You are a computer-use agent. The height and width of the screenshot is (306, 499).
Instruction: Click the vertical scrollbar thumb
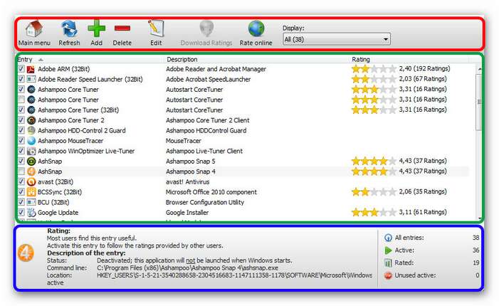[479, 102]
